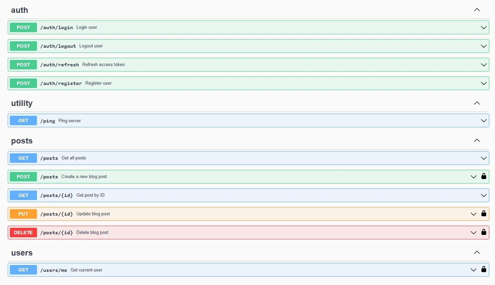
Task: Expand the /ping endpoint chevron
Action: 483,121
